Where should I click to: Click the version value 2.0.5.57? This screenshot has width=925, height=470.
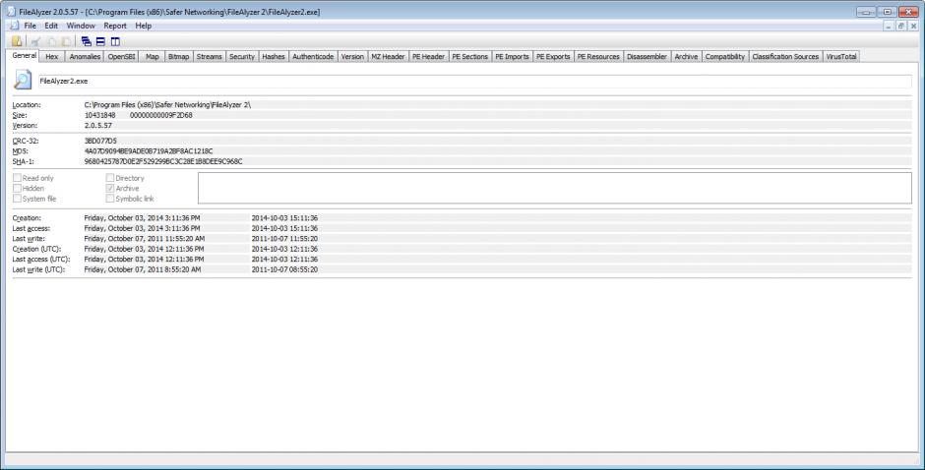(98, 126)
